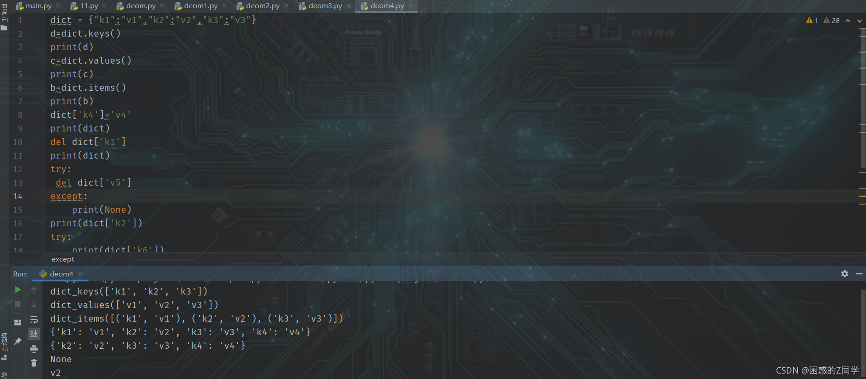This screenshot has height=379, width=866.
Task: Clear Run console with trash icon
Action: [34, 363]
